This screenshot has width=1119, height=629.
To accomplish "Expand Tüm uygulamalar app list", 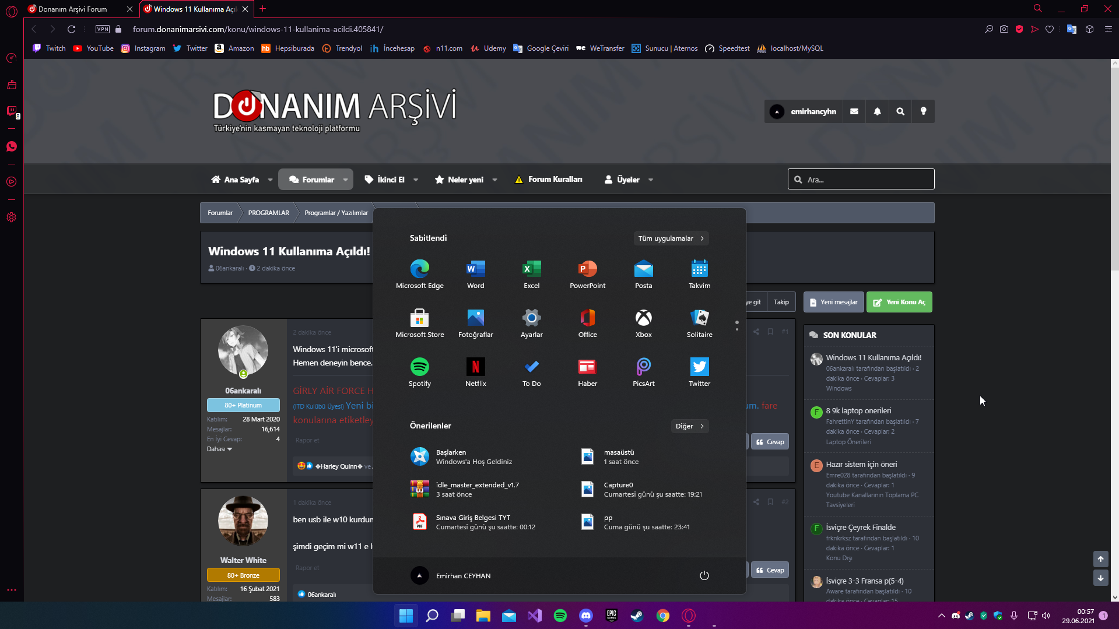I will pyautogui.click(x=671, y=238).
